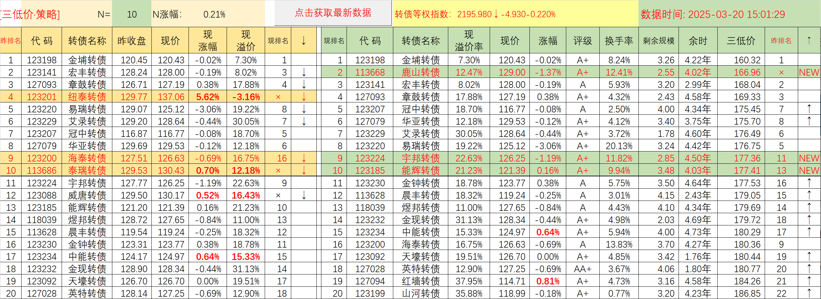This screenshot has height=299, width=821.
Task: Click bond code 127094
Action: 370,281
